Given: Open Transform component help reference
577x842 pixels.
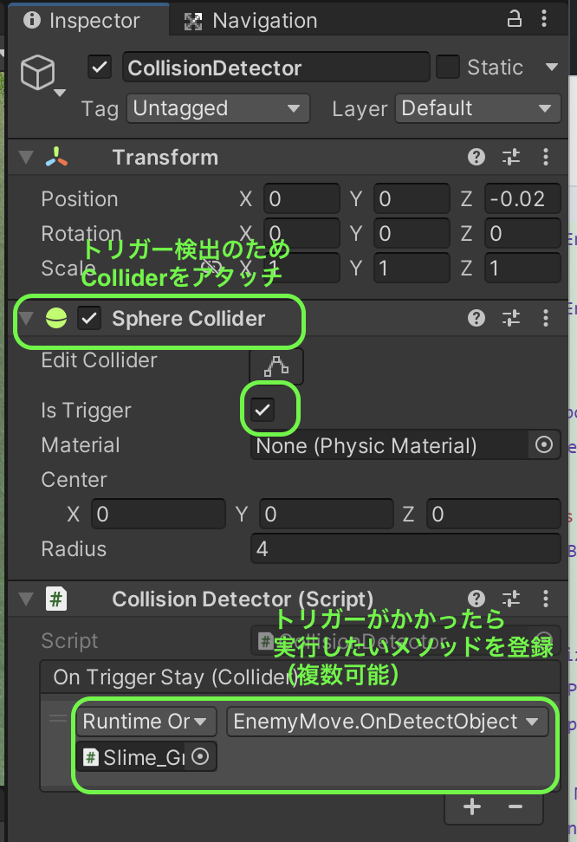Looking at the screenshot, I should pos(476,157).
